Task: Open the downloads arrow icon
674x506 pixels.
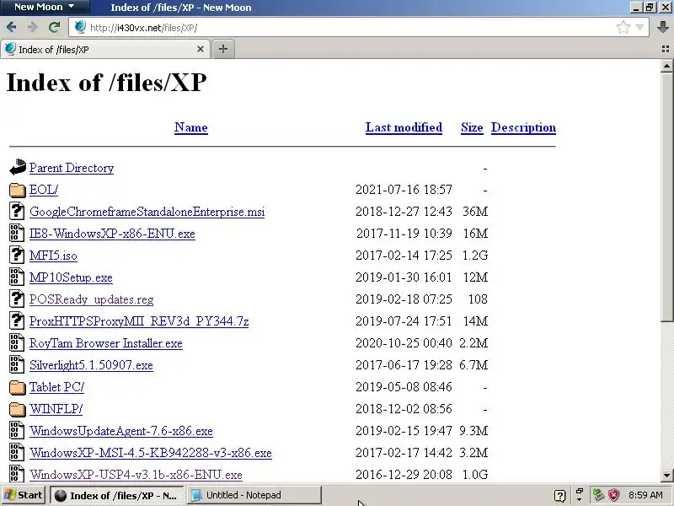Action: tap(663, 27)
